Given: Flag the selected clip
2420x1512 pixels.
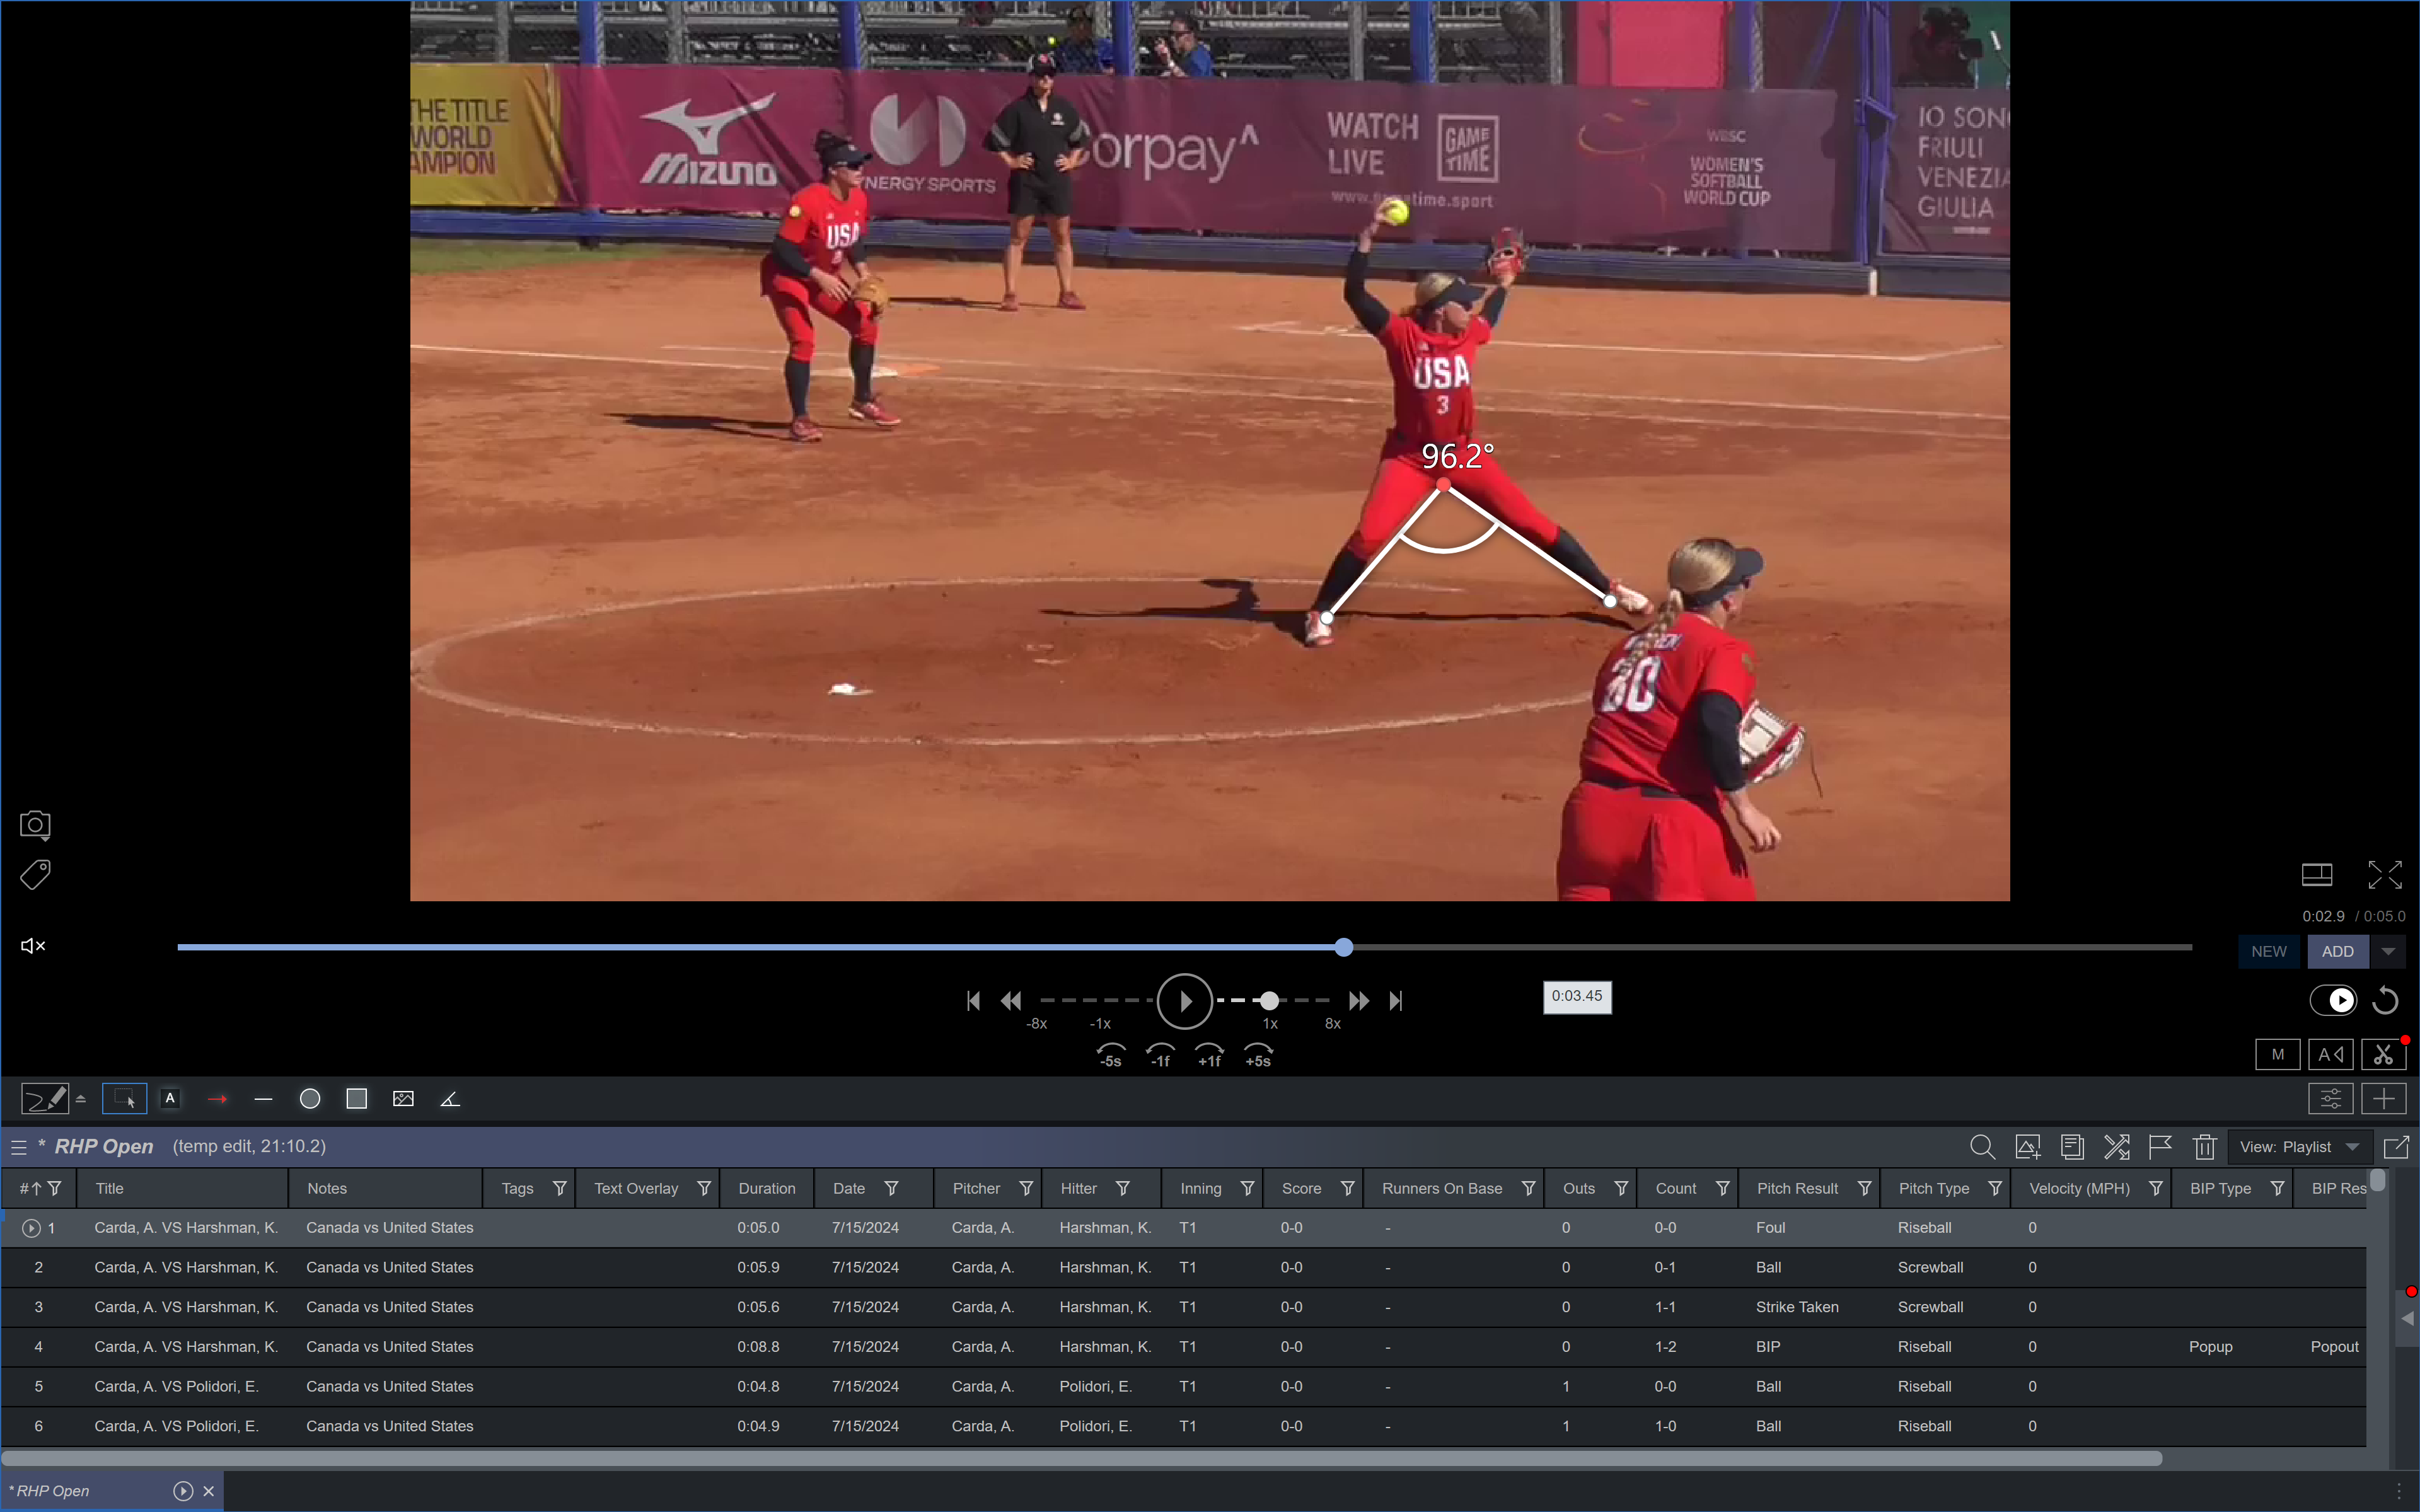Looking at the screenshot, I should 2160,1147.
